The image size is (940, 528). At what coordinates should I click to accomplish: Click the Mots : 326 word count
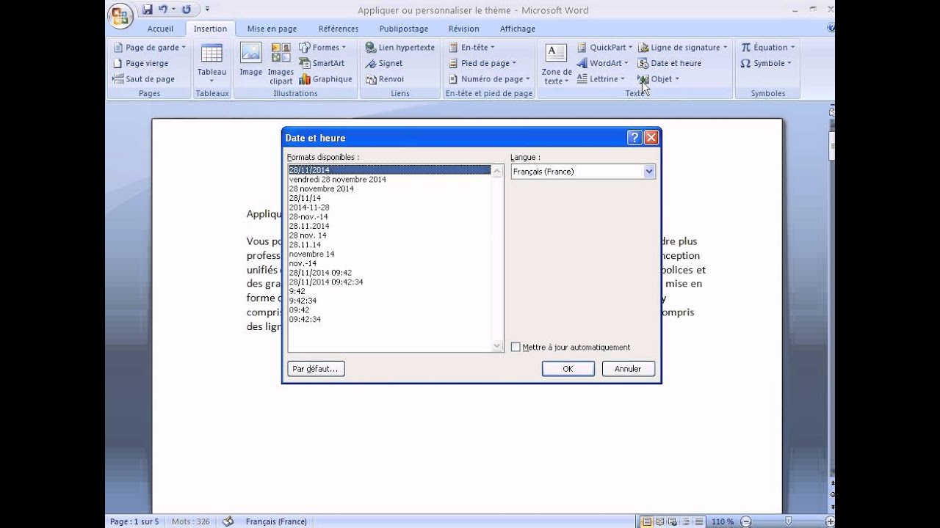click(x=191, y=521)
